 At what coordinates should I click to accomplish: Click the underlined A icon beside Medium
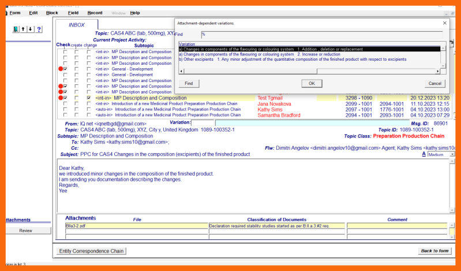[423, 154]
